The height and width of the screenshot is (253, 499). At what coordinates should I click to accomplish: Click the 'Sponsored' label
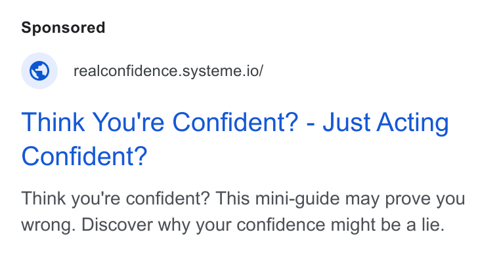click(63, 28)
